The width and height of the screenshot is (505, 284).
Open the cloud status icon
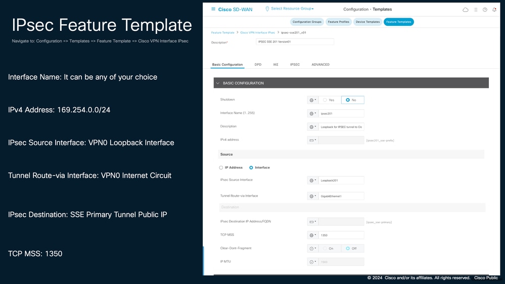tap(466, 10)
